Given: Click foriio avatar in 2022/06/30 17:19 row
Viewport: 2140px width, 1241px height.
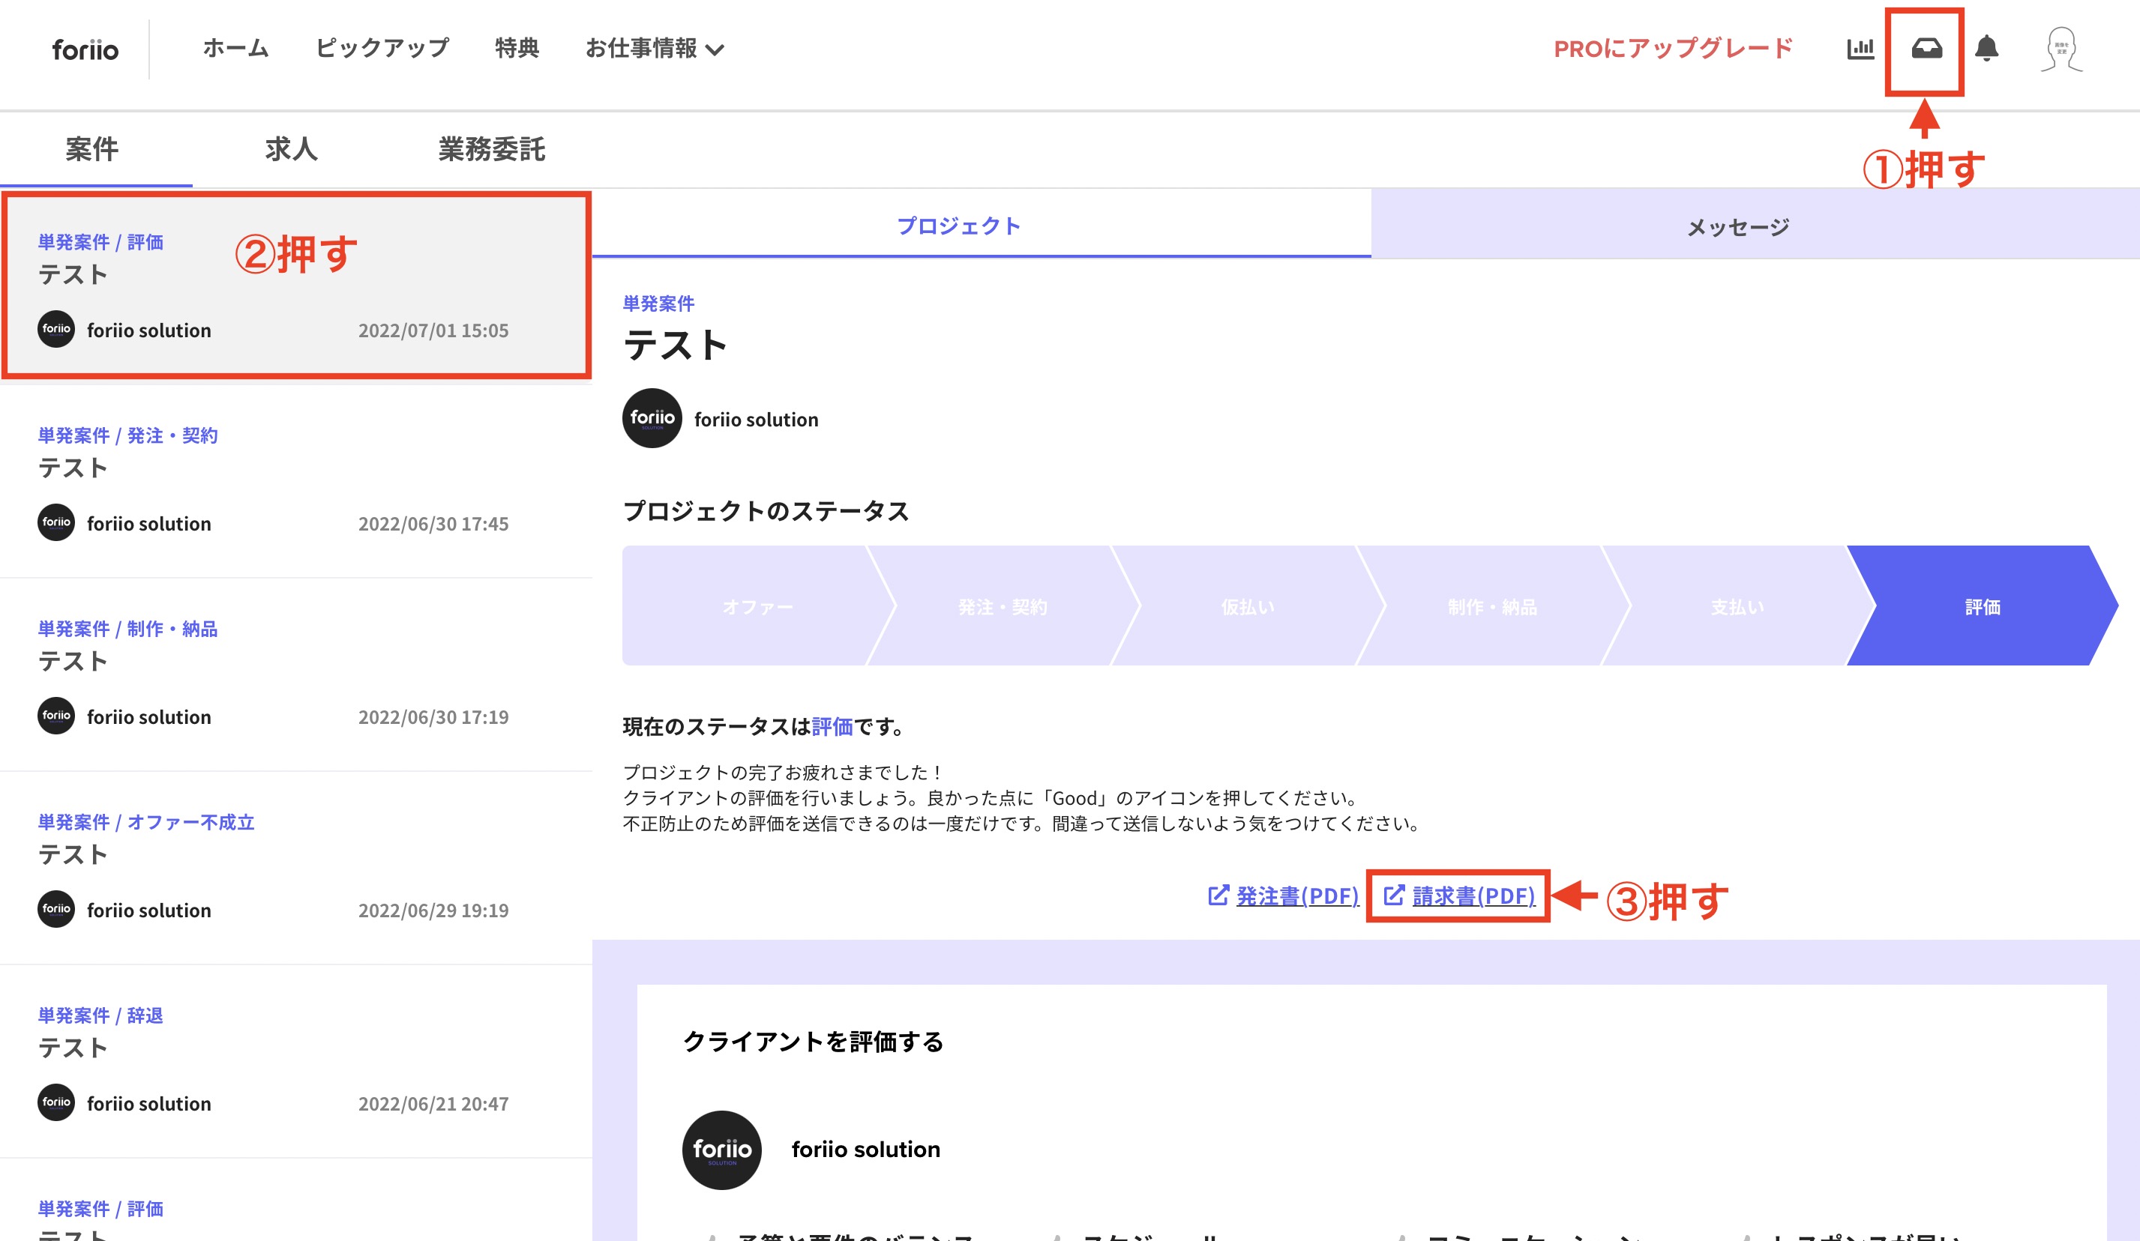Looking at the screenshot, I should tap(56, 716).
